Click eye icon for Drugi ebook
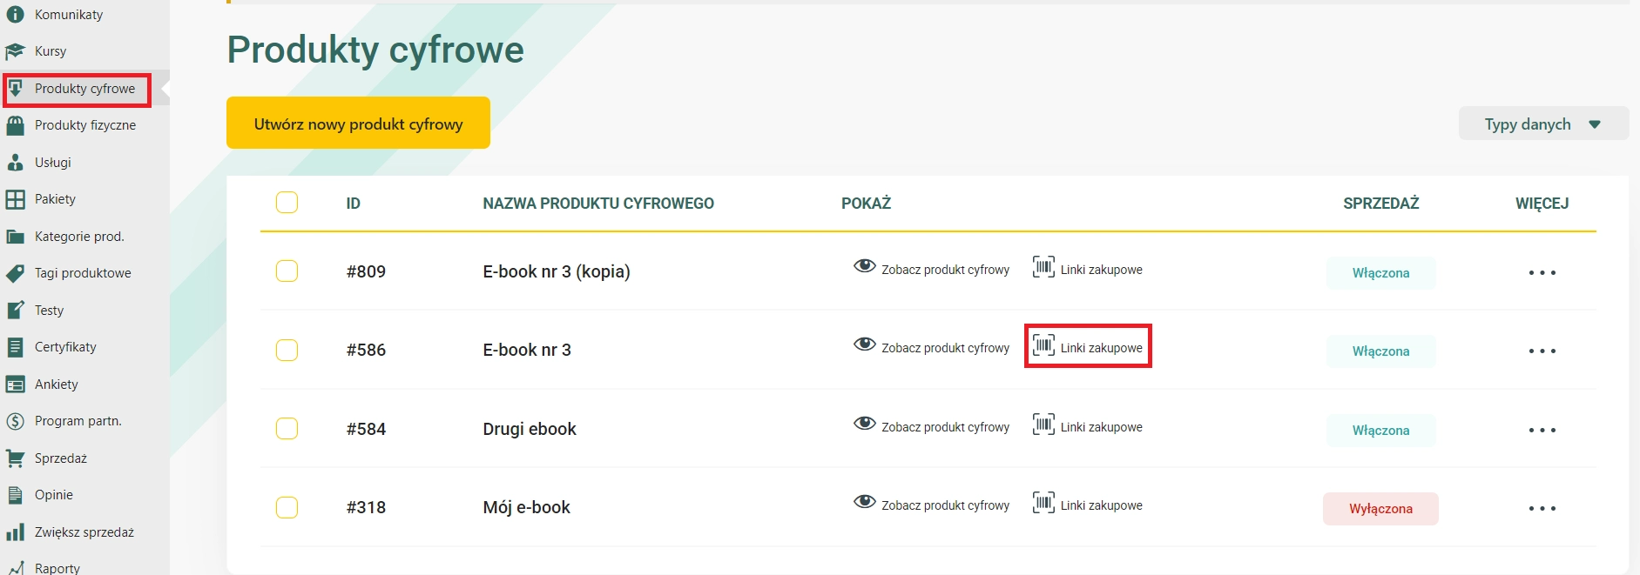 click(865, 423)
